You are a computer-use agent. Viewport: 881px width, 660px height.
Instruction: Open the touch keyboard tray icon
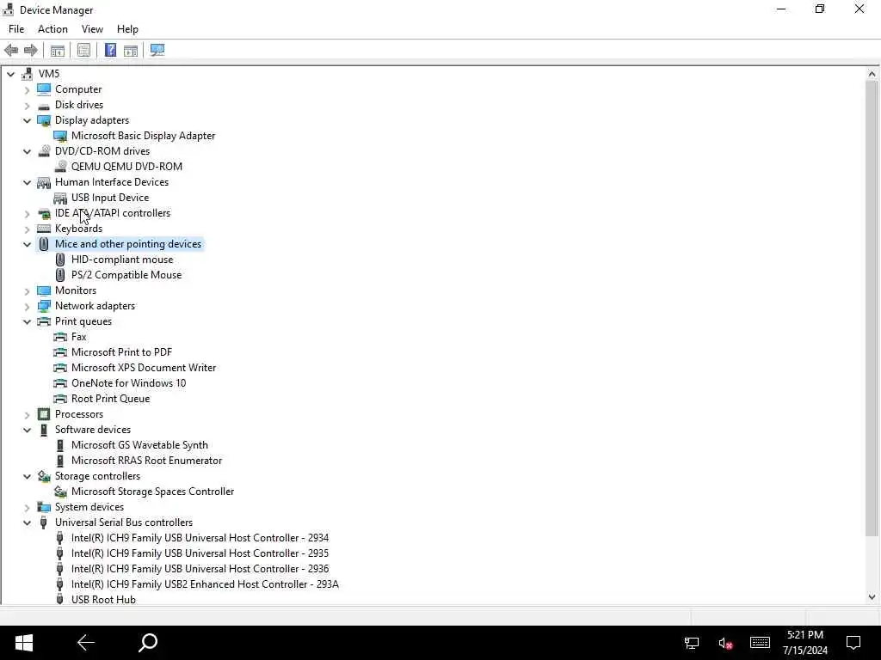[760, 643]
